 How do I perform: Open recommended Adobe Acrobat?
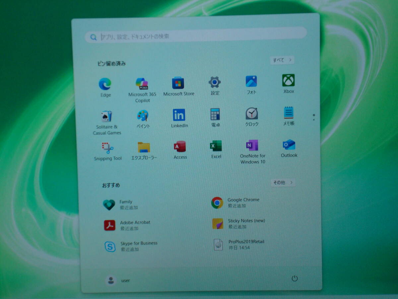click(127, 225)
